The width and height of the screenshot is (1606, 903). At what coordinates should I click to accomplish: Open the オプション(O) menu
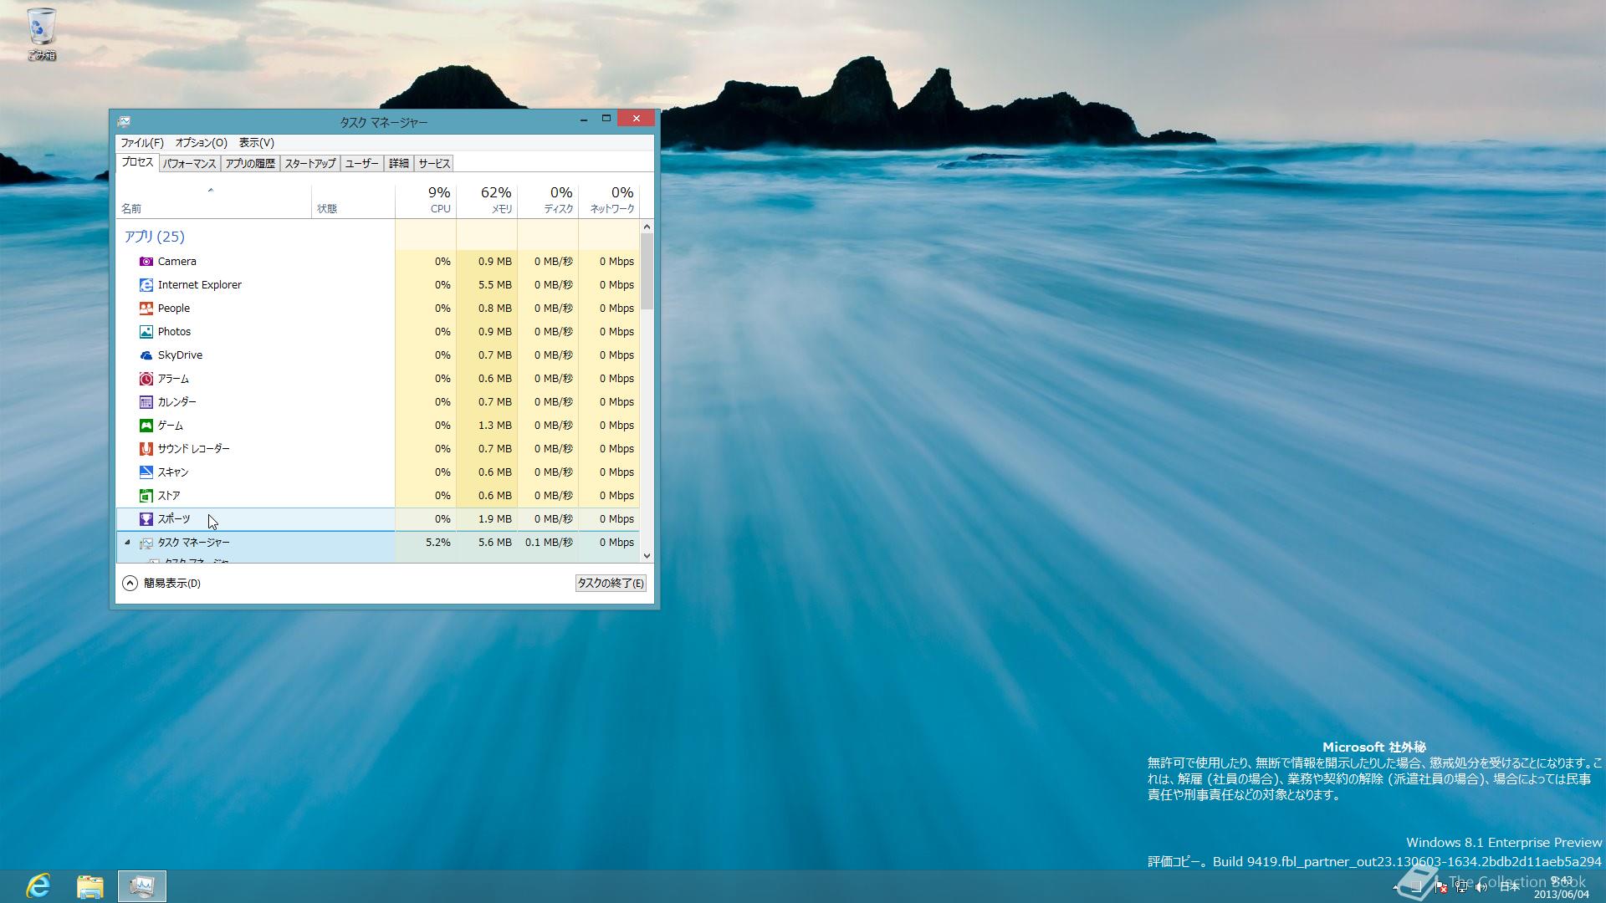pyautogui.click(x=201, y=143)
